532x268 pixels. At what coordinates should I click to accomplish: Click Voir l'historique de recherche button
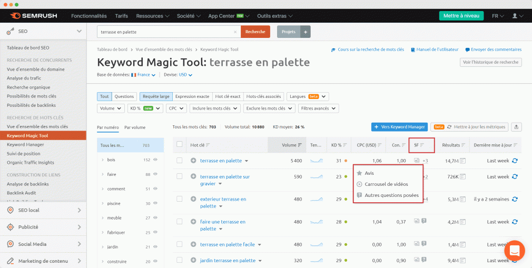490,62
